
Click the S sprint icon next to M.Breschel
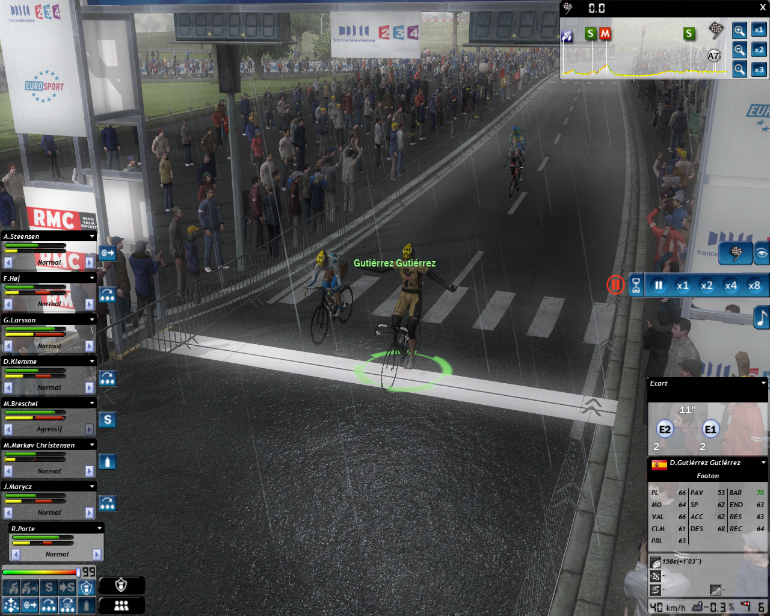point(107,420)
